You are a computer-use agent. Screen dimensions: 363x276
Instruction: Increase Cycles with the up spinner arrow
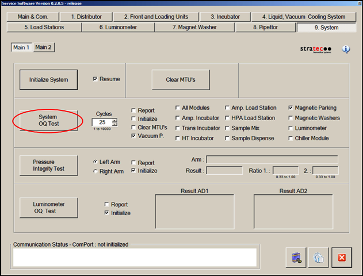[115, 120]
